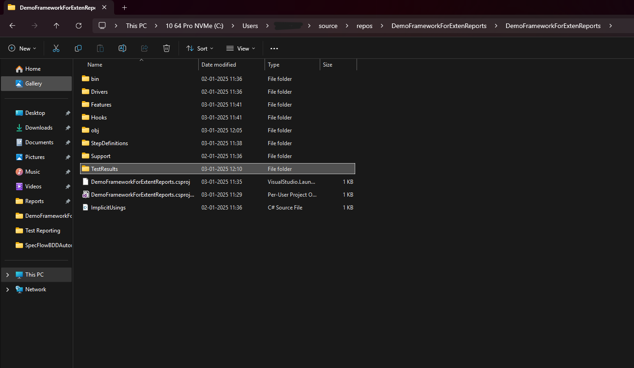Unpin Desktop using its pin icon
634x368 pixels.
click(68, 113)
